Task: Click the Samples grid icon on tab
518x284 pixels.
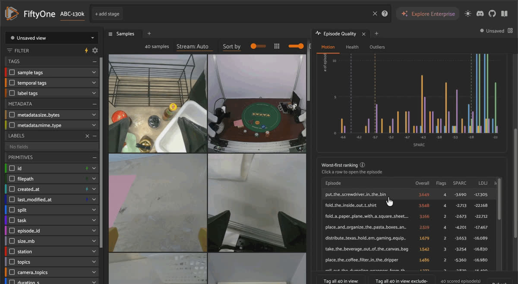Action: (x=111, y=34)
